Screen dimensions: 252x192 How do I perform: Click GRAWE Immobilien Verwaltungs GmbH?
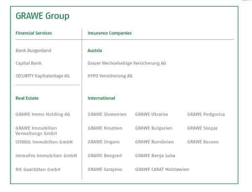click(x=36, y=131)
